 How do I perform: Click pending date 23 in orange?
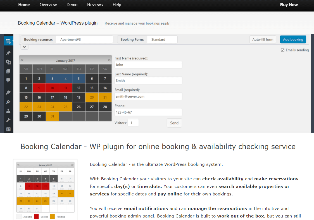pos(39,107)
